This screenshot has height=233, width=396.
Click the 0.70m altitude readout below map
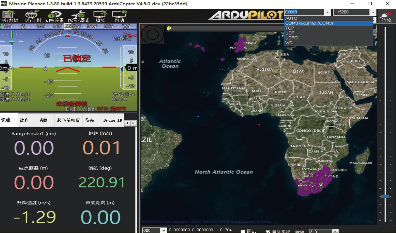click(226, 230)
